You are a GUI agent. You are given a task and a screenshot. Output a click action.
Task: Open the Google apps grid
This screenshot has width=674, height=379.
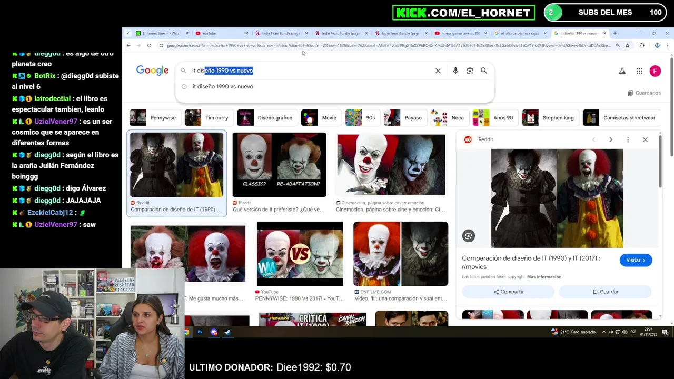(x=639, y=71)
